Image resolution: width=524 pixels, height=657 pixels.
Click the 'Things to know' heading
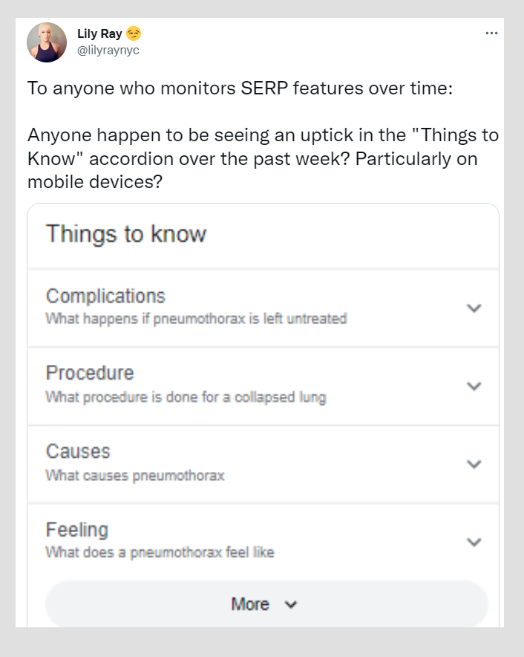126,234
